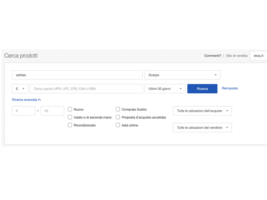Open the Scarpe category dropdown
Screen dimensions: 267x200
pyautogui.click(x=182, y=75)
